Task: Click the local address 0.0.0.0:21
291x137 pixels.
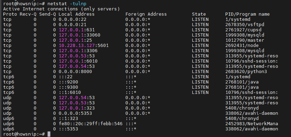Action: 72,25
